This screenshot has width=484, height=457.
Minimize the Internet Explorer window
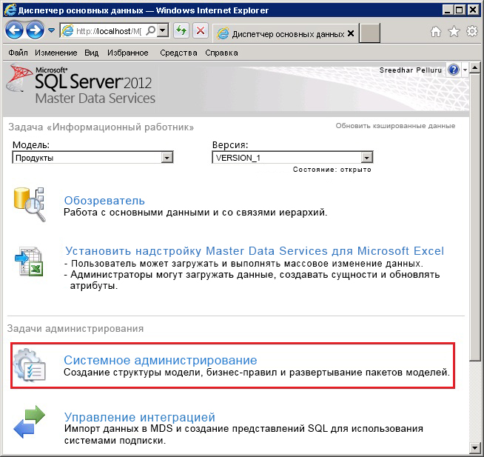[x=448, y=10]
